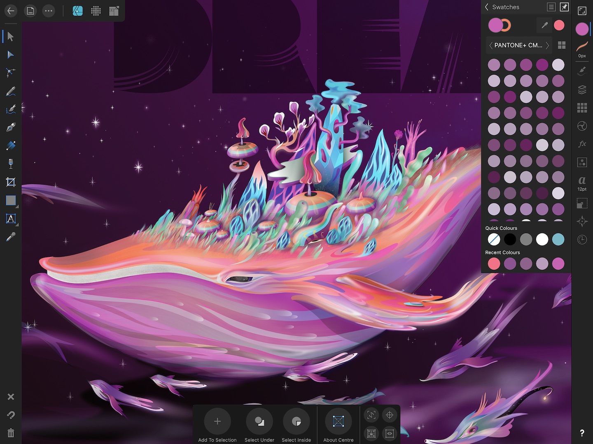Toggle Add To Selection
The height and width of the screenshot is (444, 593).
pyautogui.click(x=217, y=421)
